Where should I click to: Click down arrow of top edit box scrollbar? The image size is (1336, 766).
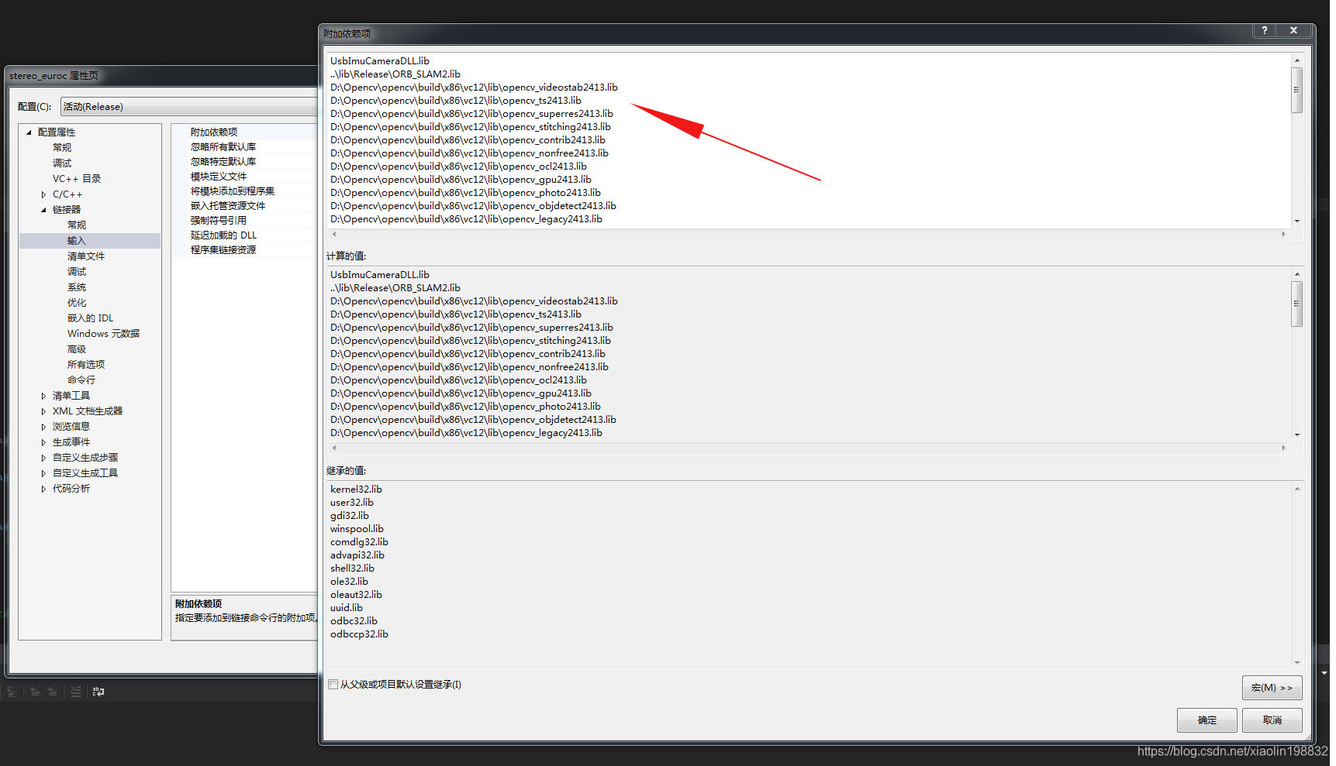click(1296, 222)
